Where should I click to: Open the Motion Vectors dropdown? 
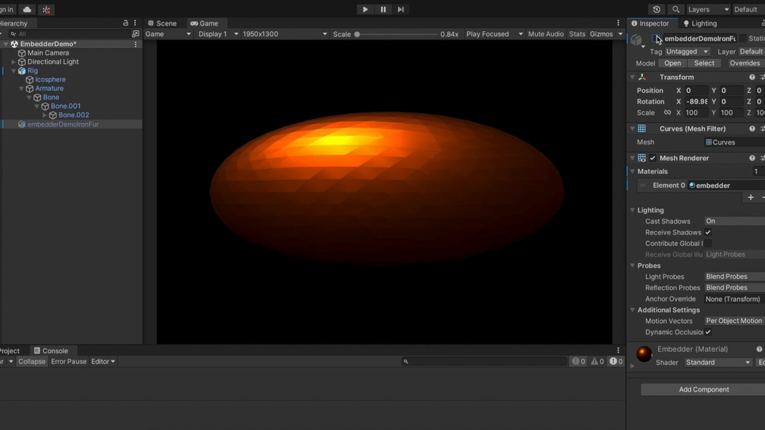(x=735, y=321)
